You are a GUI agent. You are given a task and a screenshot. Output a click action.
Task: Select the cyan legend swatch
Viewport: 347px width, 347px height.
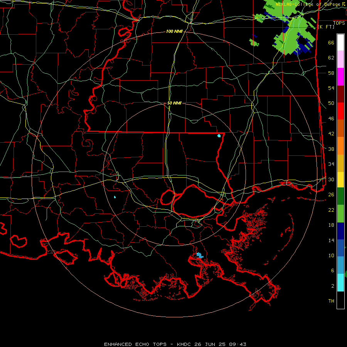pos(340,283)
